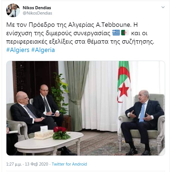Follow the #Algiers hashtag
This screenshot has width=171, height=172.
18,50
